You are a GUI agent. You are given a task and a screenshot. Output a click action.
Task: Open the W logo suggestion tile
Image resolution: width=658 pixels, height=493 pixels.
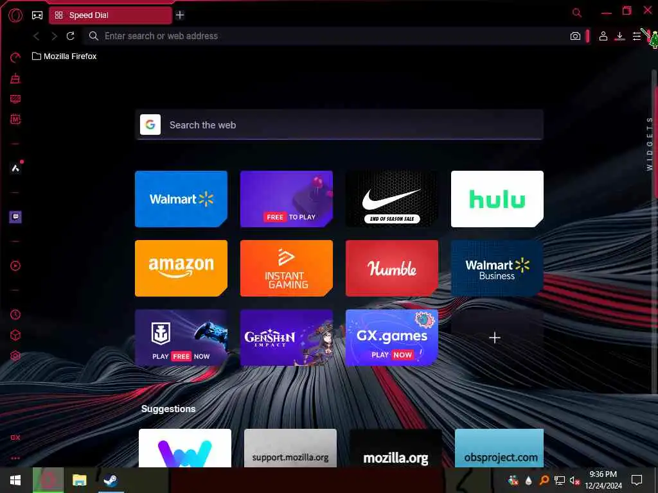point(184,447)
